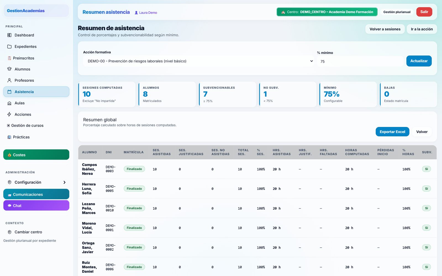Click Ir a la acción button
This screenshot has height=276, width=442.
pyautogui.click(x=422, y=29)
